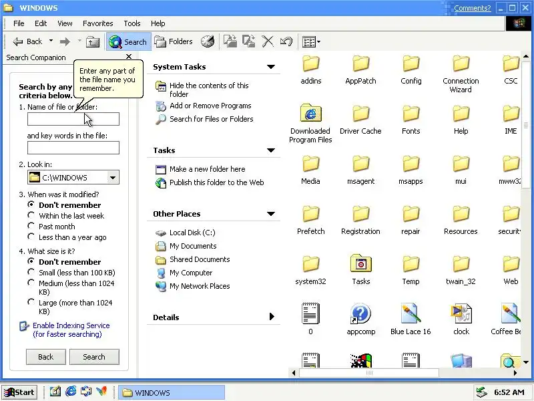Click the vertical scrollbar down arrow
Image resolution: width=534 pixels, height=401 pixels.
tap(526, 362)
